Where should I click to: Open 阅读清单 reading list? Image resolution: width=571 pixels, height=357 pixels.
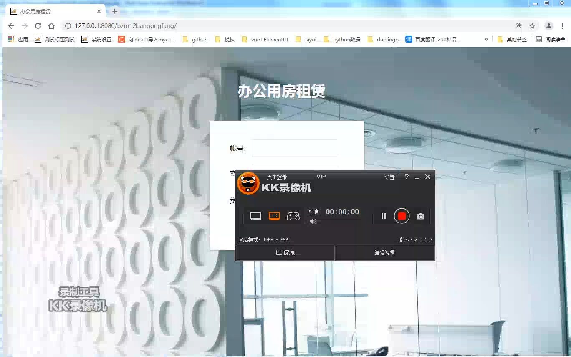[x=551, y=40]
